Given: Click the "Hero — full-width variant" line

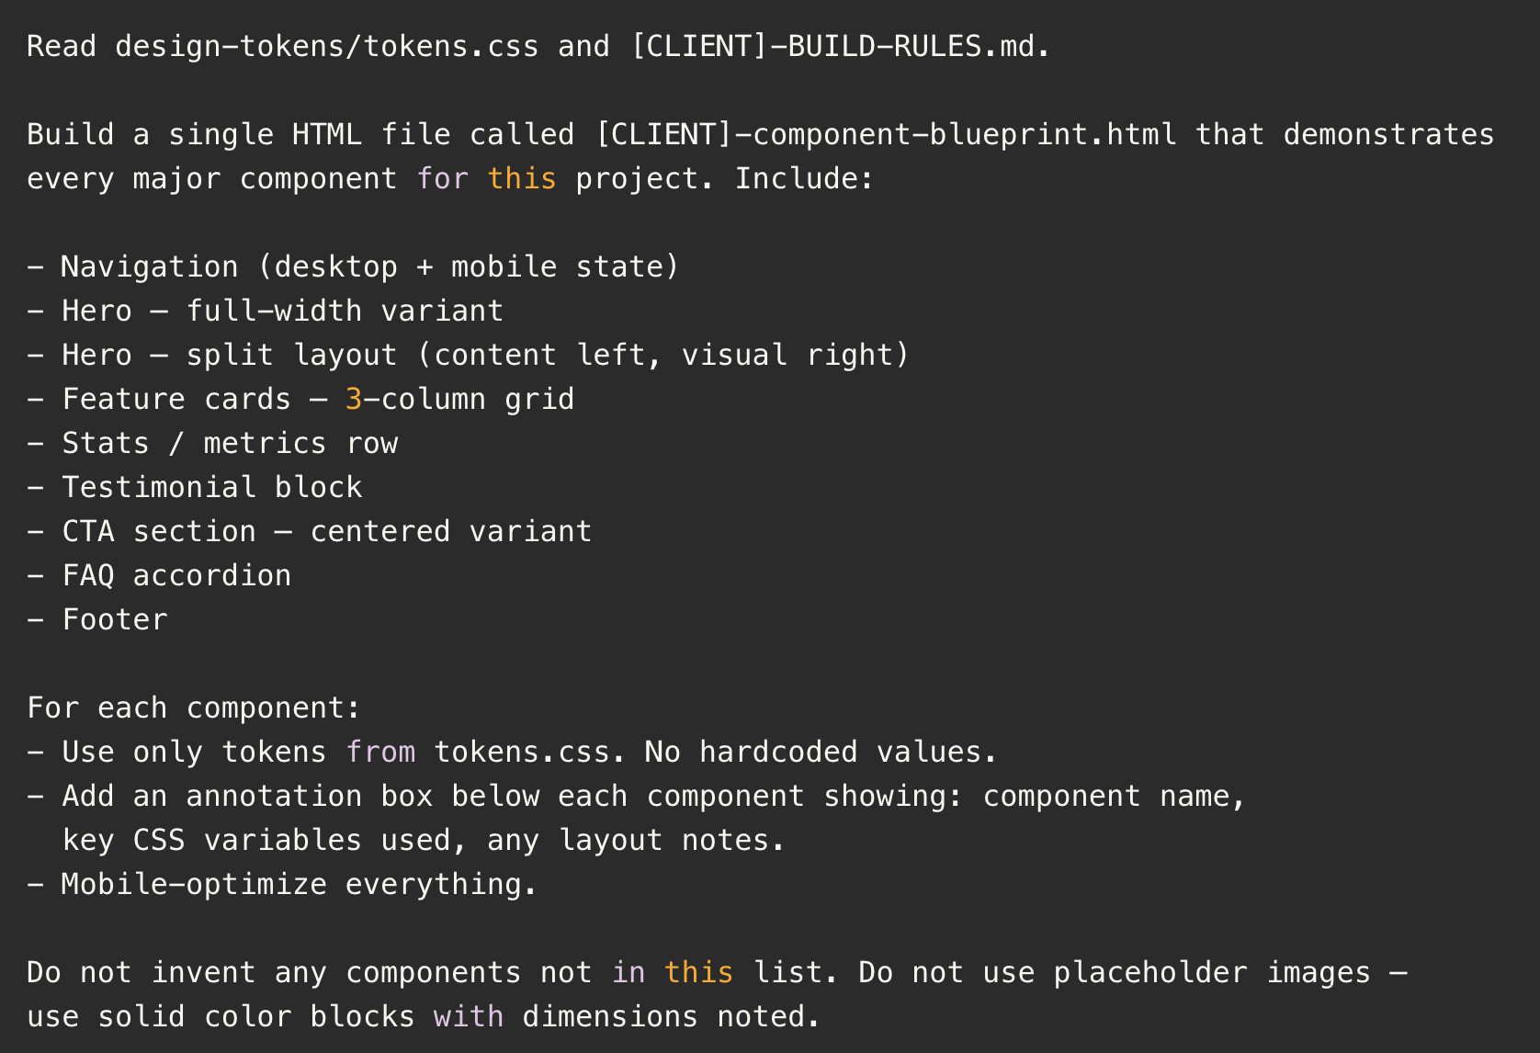Looking at the screenshot, I should pyautogui.click(x=282, y=311).
